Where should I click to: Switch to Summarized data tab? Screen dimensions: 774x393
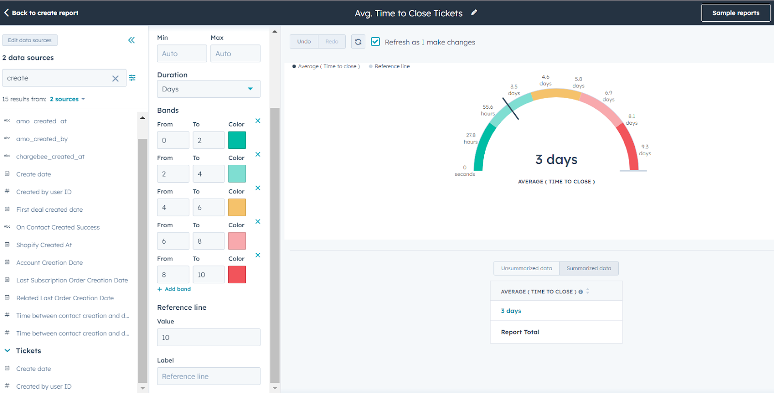point(589,268)
